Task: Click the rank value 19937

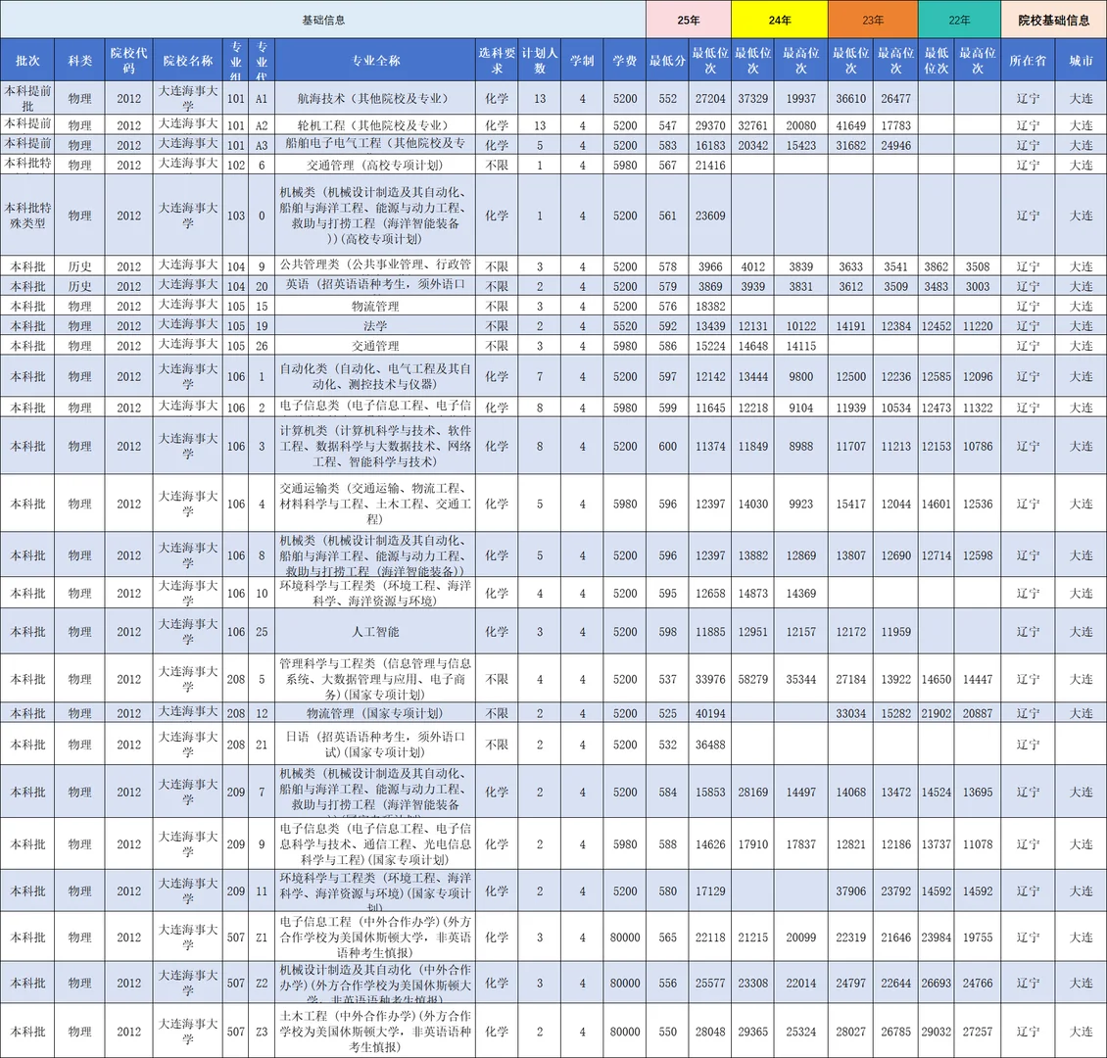Action: point(801,99)
